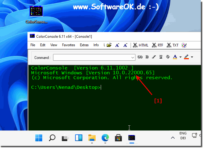Open taskbar Search
203x148 pixels.
(52, 138)
